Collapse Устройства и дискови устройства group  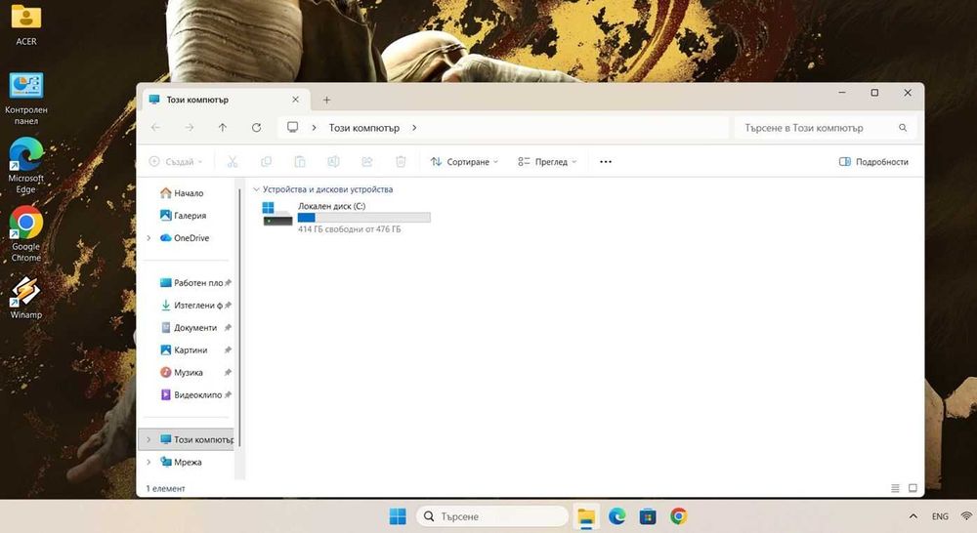coord(256,189)
